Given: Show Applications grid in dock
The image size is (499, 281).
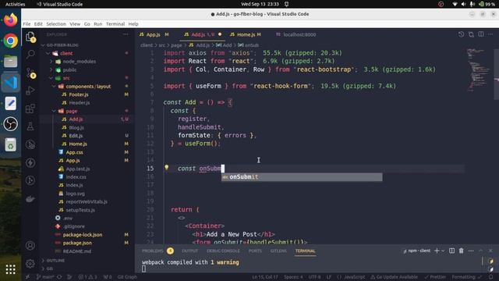Looking at the screenshot, I should [x=10, y=269].
